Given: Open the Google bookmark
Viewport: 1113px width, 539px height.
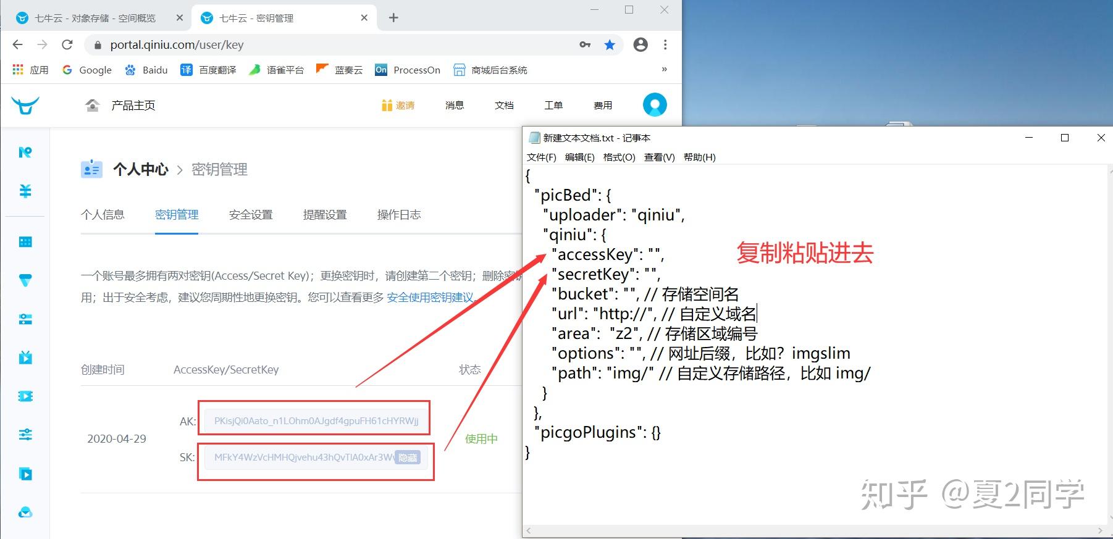Looking at the screenshot, I should 87,70.
